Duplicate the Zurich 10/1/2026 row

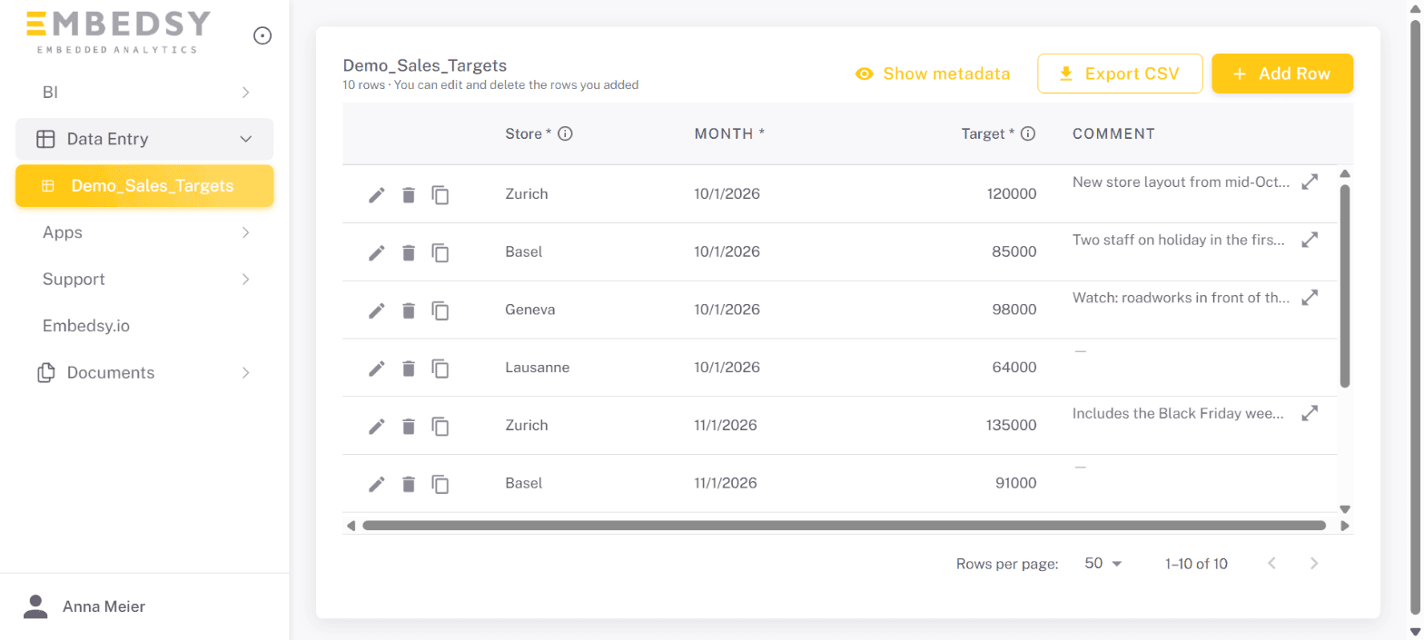tap(440, 194)
